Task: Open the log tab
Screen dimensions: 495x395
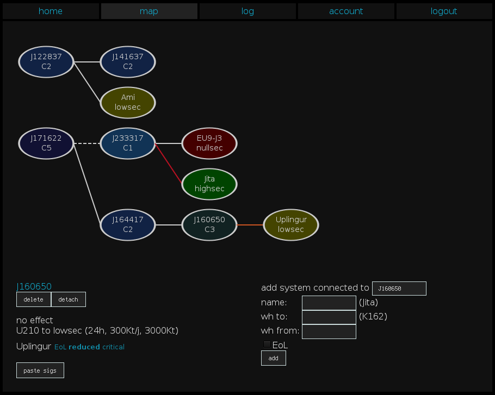Action: point(247,11)
